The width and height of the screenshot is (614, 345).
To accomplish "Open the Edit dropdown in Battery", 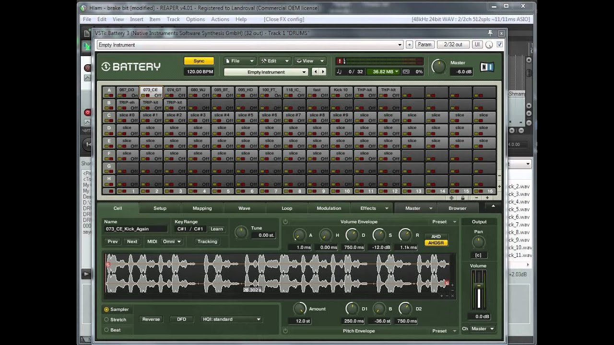I will (x=275, y=61).
